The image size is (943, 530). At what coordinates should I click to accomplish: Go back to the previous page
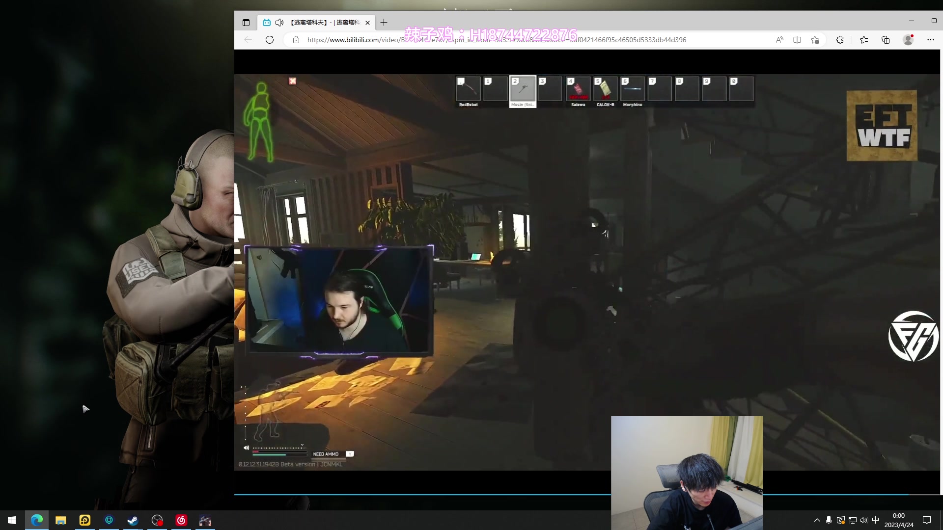[x=248, y=40]
